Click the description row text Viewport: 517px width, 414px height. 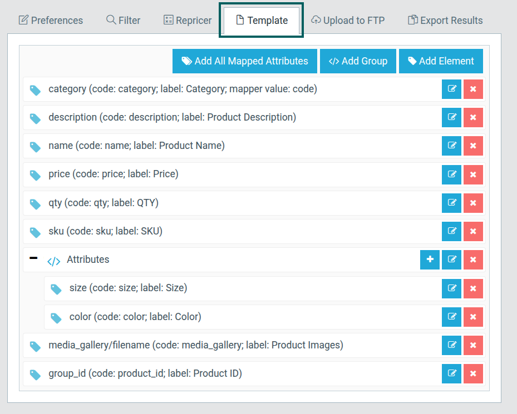172,118
